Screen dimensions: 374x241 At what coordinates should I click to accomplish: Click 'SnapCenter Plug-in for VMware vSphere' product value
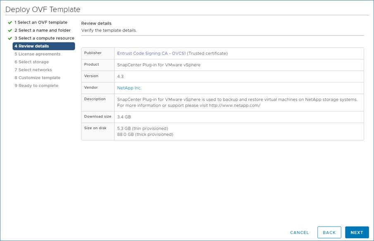[x=159, y=65]
